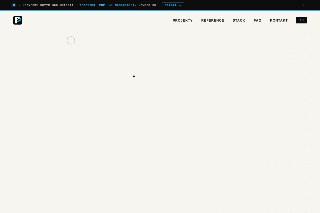Click the blue status dot in the banner
The height and width of the screenshot is (213, 320).
[x=14, y=5]
